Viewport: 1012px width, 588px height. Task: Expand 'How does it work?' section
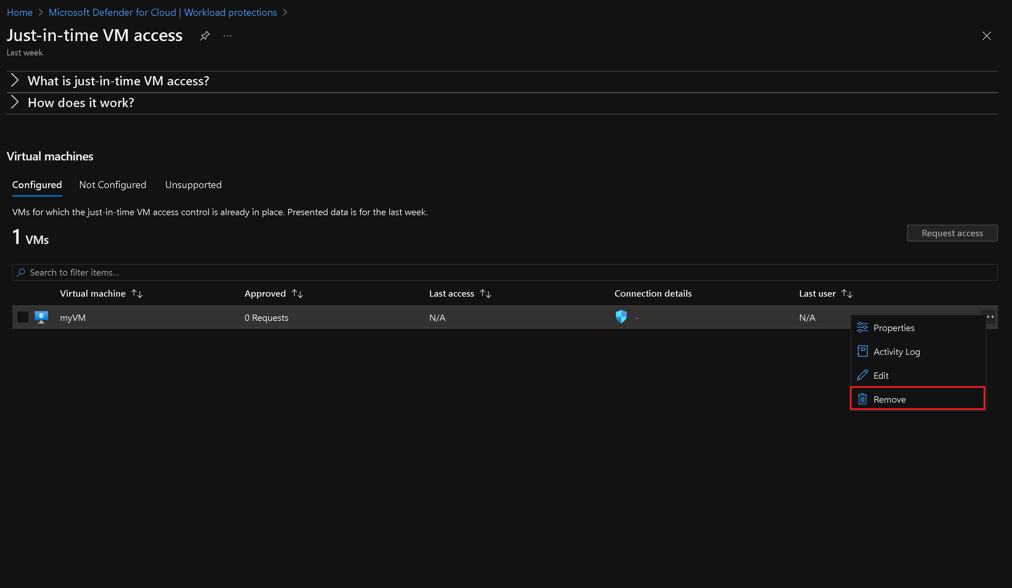(502, 103)
